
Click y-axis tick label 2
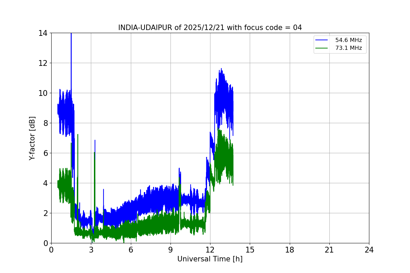click(45, 213)
